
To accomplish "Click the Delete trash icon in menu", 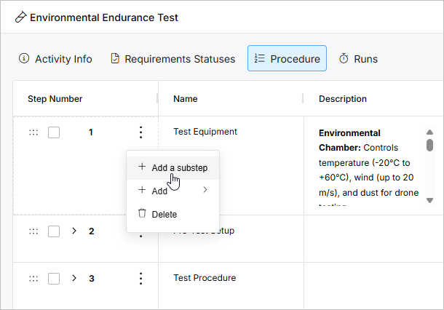I will pyautogui.click(x=142, y=214).
